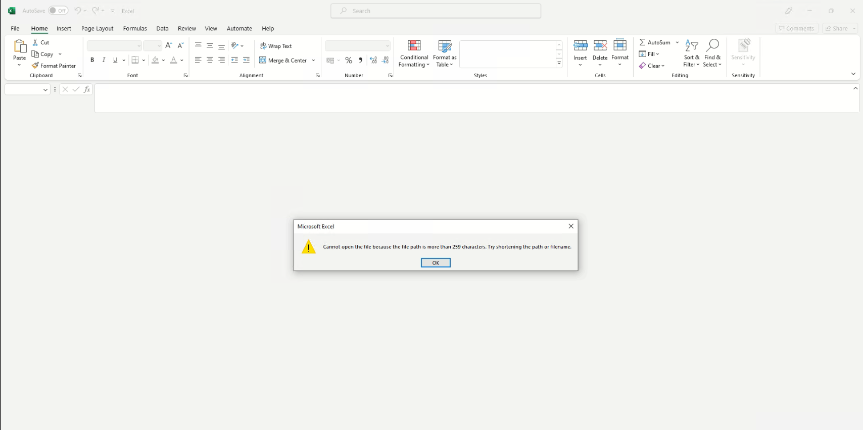The width and height of the screenshot is (863, 430).
Task: Click the Undo icon
Action: tap(77, 11)
